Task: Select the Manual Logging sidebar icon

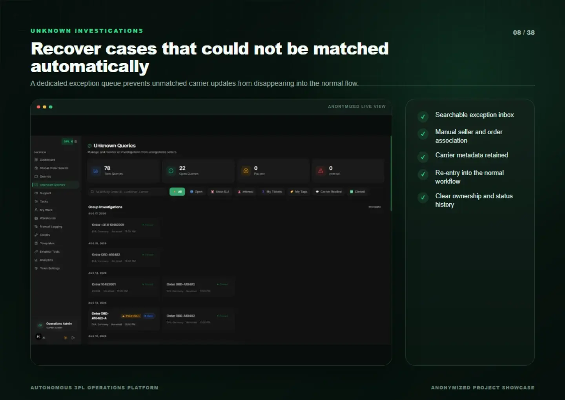Action: tap(36, 226)
